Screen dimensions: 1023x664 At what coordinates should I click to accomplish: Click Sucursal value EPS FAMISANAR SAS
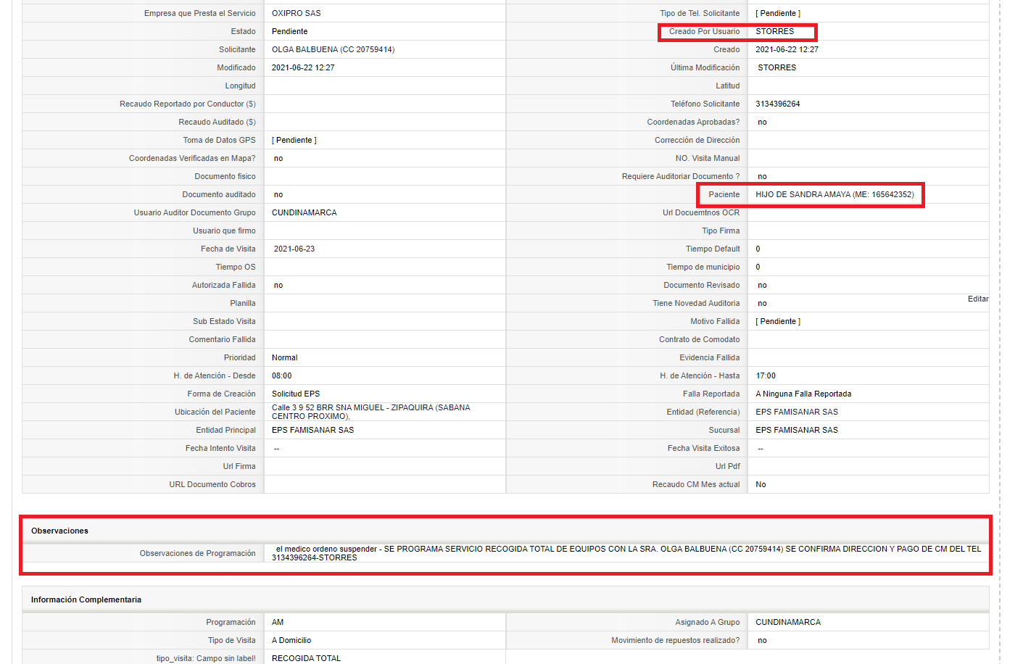tap(797, 430)
